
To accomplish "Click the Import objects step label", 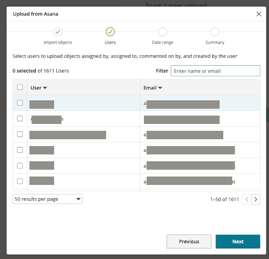I will coord(58,43).
